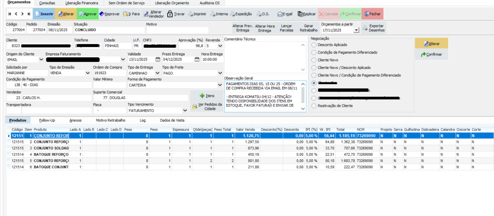Expand the Tipo de Emissão dropdown

click(x=87, y=73)
